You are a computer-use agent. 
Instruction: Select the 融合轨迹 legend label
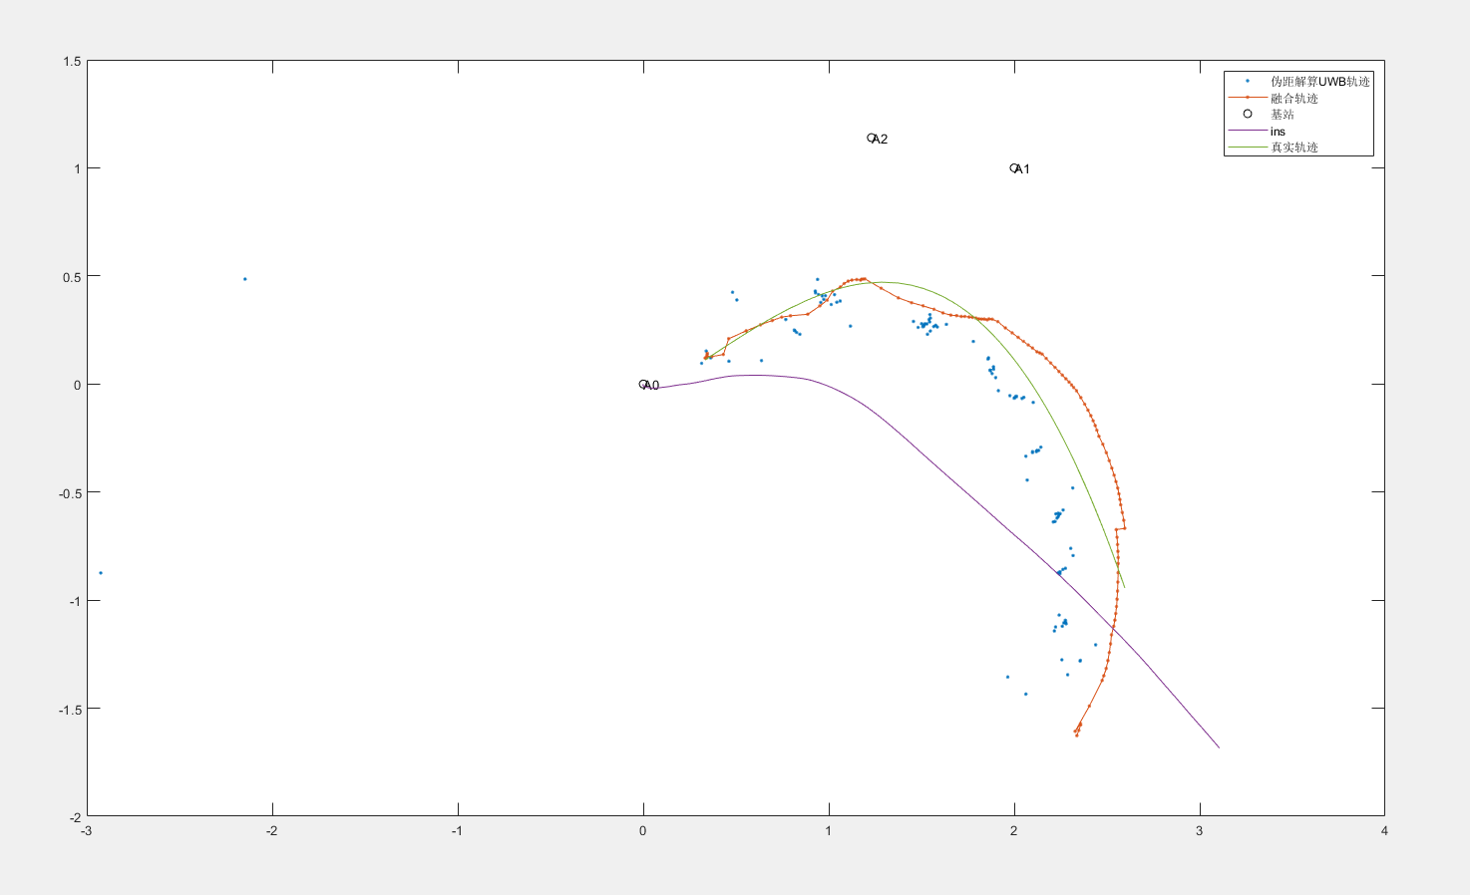1293,98
